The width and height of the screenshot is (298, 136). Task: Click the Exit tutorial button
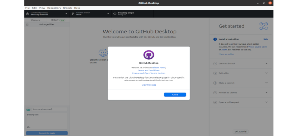(x=240, y=132)
